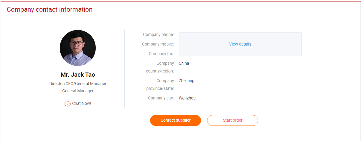Screen dimensions: 362x142
Task: Select the Zhejiang province value
Action: pos(186,81)
